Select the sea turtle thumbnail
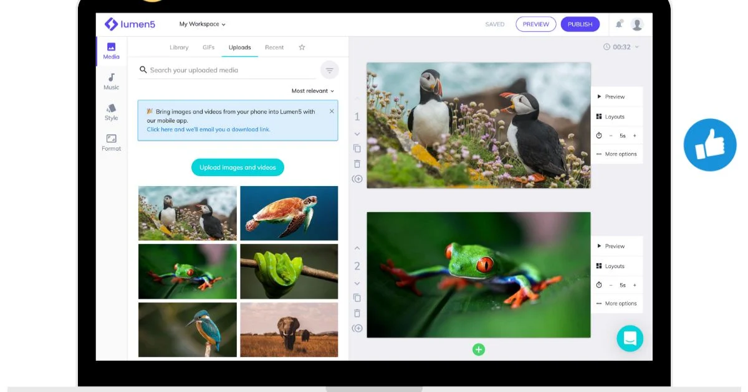 [x=289, y=213]
